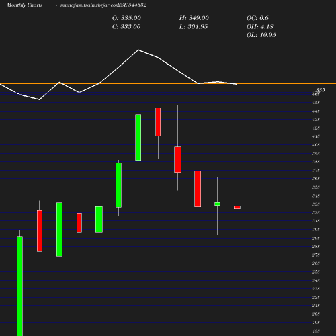The height and width of the screenshot is (336, 336).
Task: Click the 265 price axis label
Action: tap(316, 263)
